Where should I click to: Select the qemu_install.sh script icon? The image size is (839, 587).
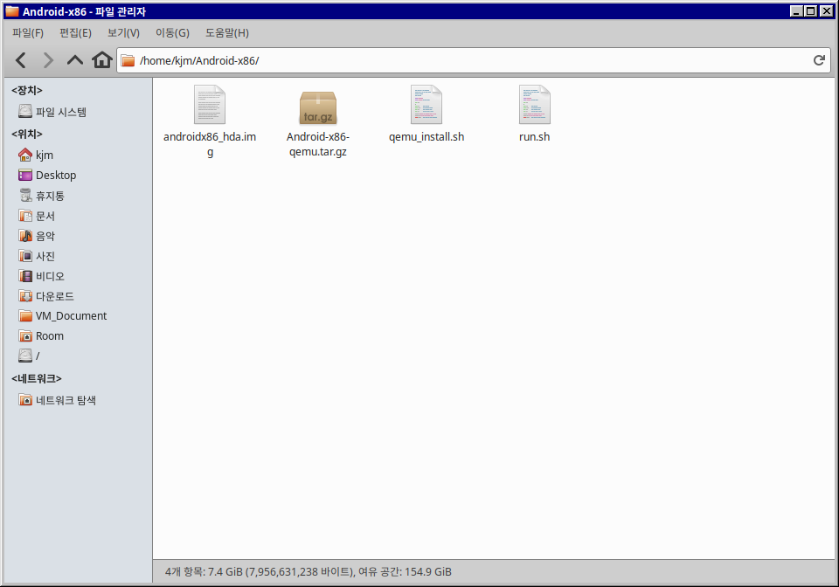click(x=426, y=105)
